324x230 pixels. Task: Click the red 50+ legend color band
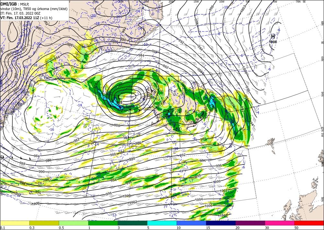click(x=309, y=223)
